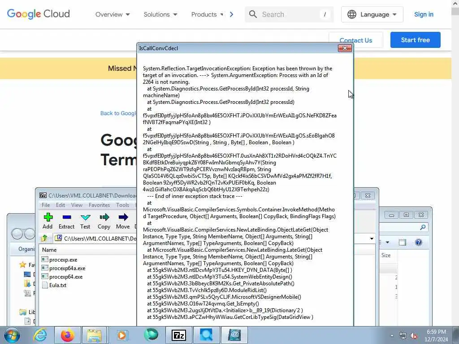Open the Edit menu in 7-Zip

61,205
